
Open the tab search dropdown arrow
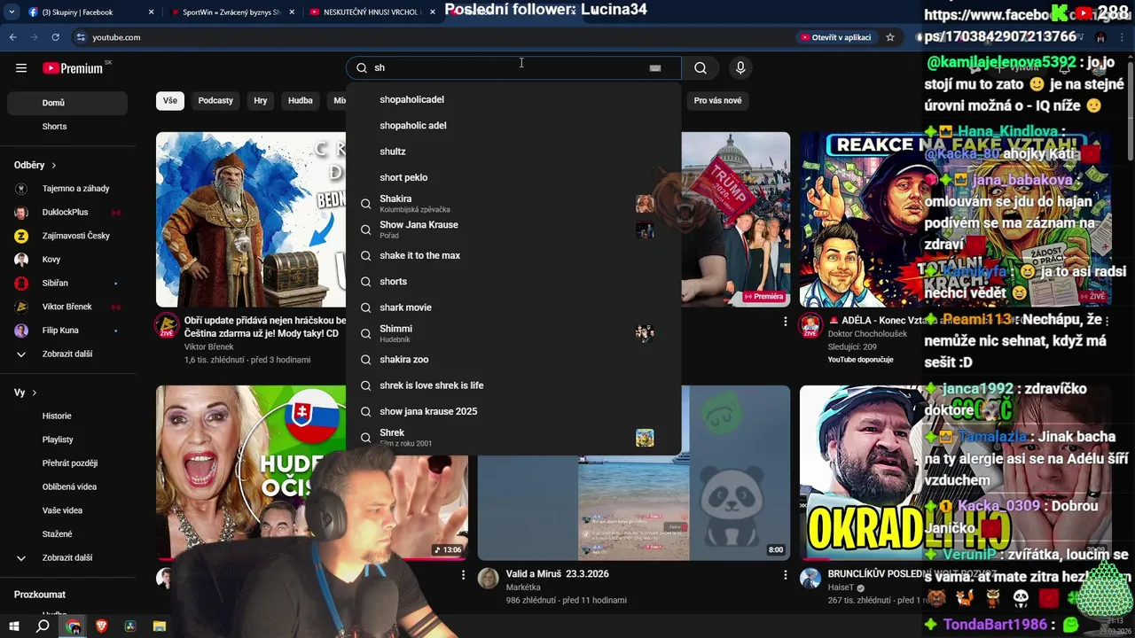11,12
